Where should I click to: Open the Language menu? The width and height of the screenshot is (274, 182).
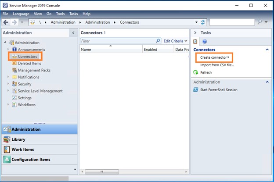coord(21,14)
